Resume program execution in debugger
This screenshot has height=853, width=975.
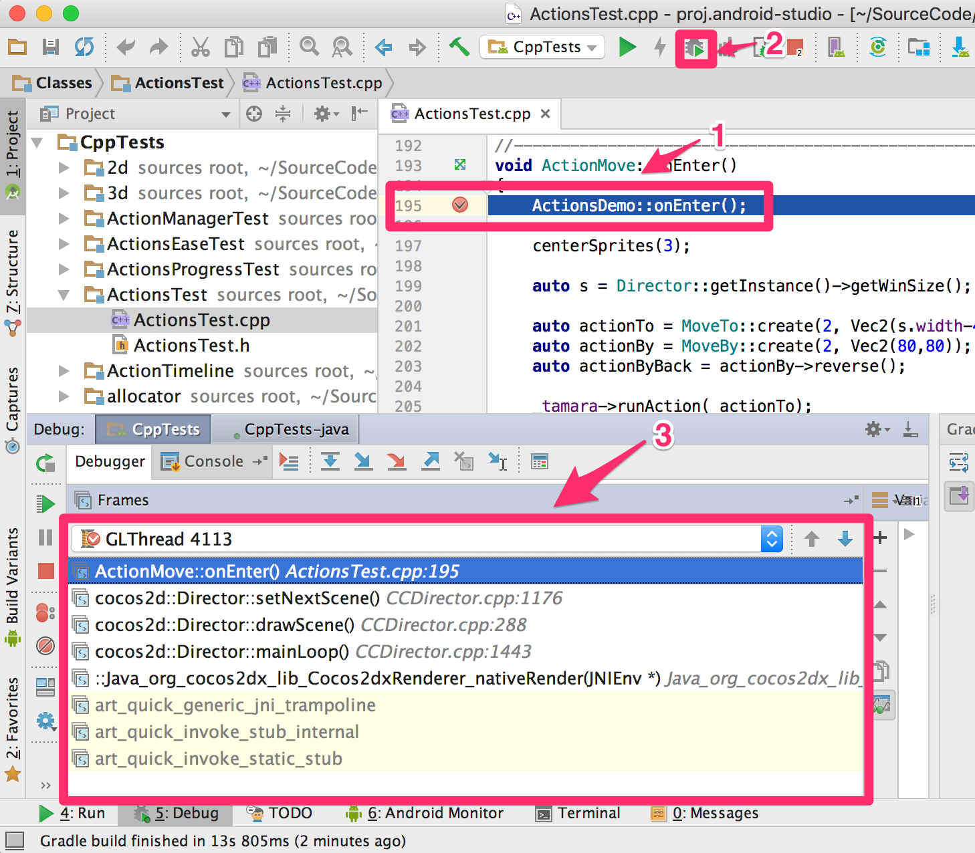(x=45, y=503)
